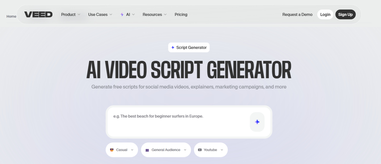This screenshot has width=381, height=164.
Task: Open the AI menu
Action: 128,15
